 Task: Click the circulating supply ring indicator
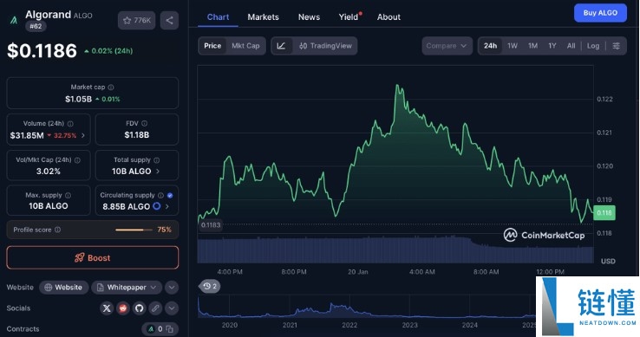click(x=156, y=206)
